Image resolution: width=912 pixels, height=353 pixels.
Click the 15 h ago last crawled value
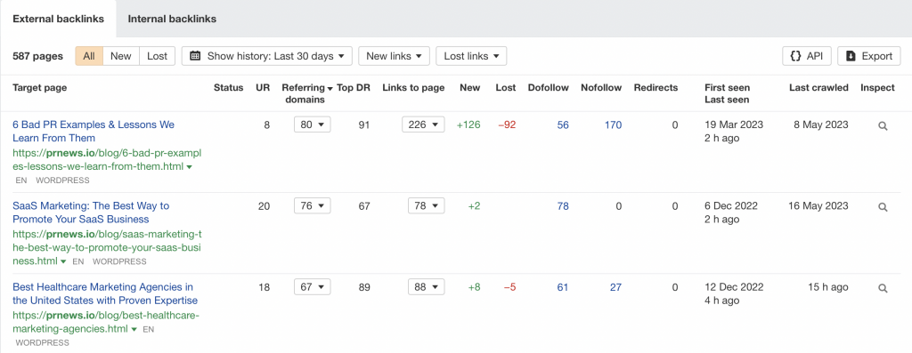[829, 287]
